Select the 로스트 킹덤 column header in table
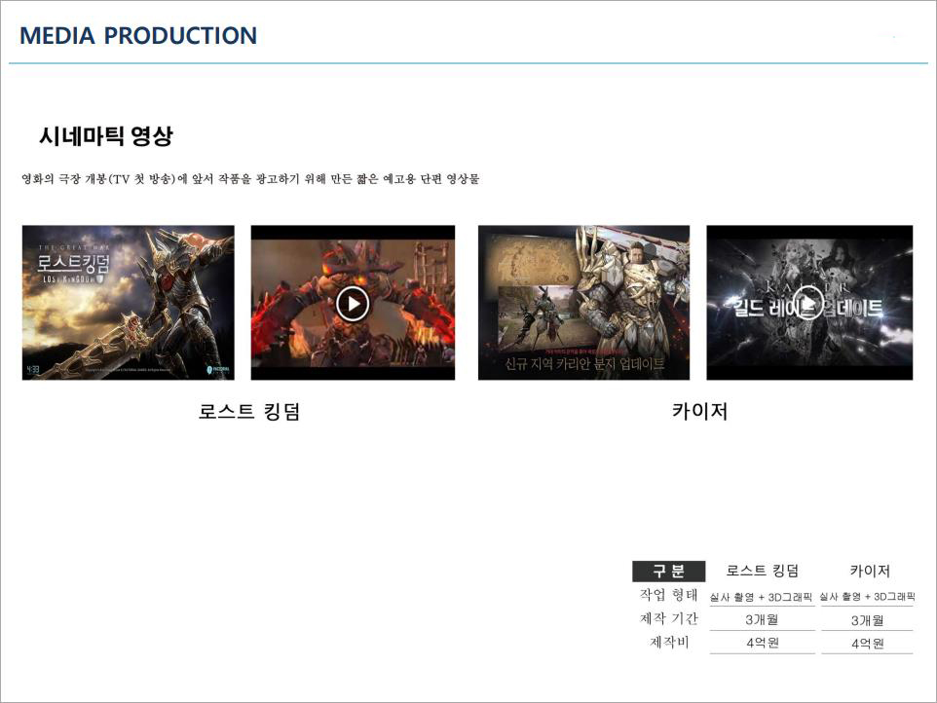 pyautogui.click(x=762, y=571)
